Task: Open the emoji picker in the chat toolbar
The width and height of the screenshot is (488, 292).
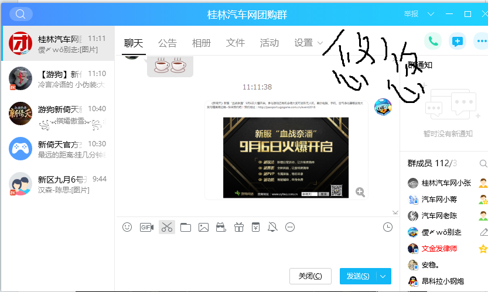Action: click(x=127, y=227)
